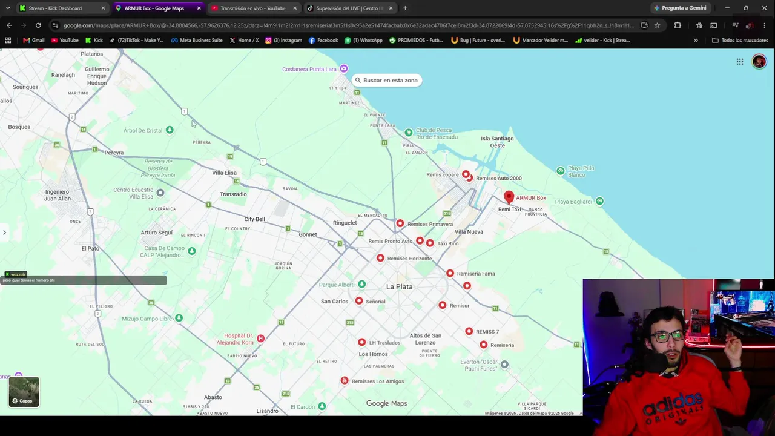The height and width of the screenshot is (436, 775).
Task: Select the Remisur map pin
Action: pyautogui.click(x=443, y=305)
